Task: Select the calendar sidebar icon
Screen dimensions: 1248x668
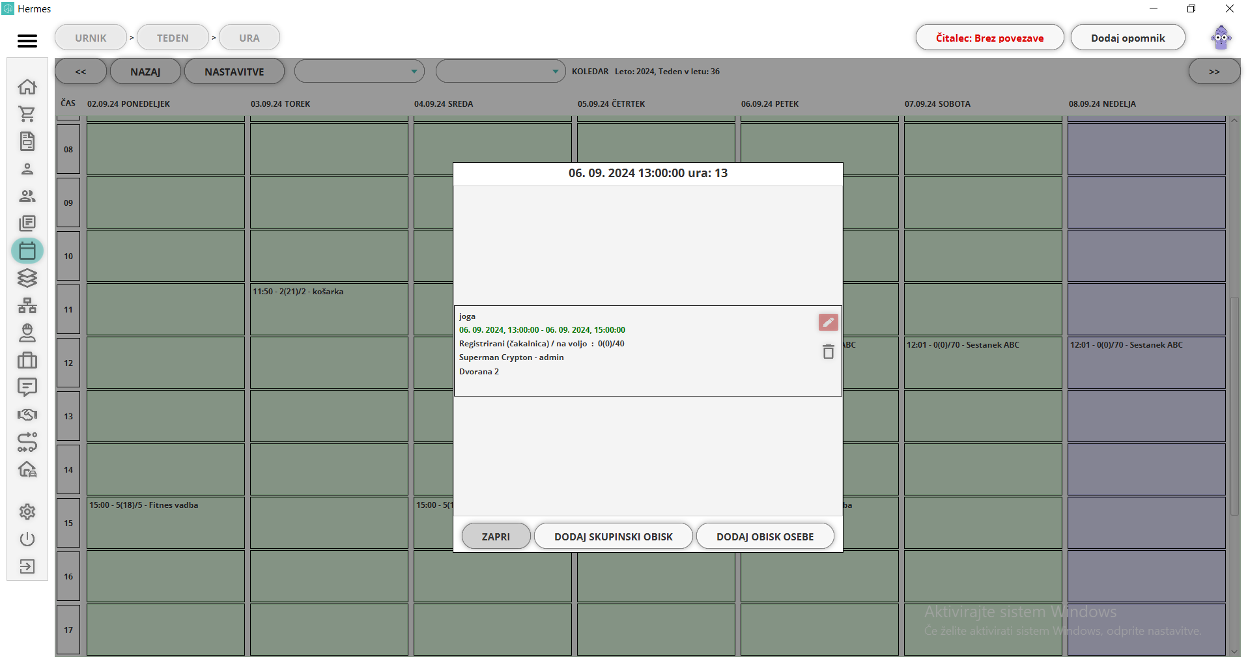Action: (x=27, y=251)
